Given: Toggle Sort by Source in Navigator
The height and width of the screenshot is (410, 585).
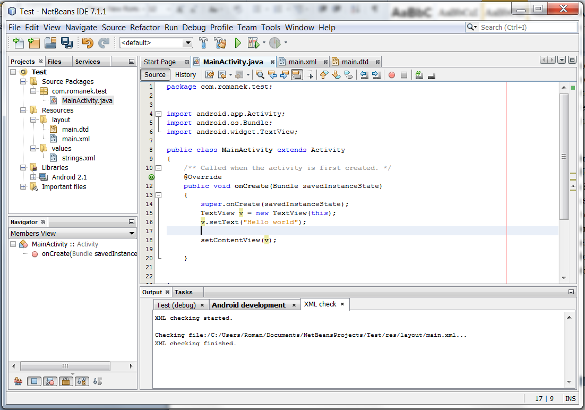Looking at the screenshot, I should (x=98, y=381).
